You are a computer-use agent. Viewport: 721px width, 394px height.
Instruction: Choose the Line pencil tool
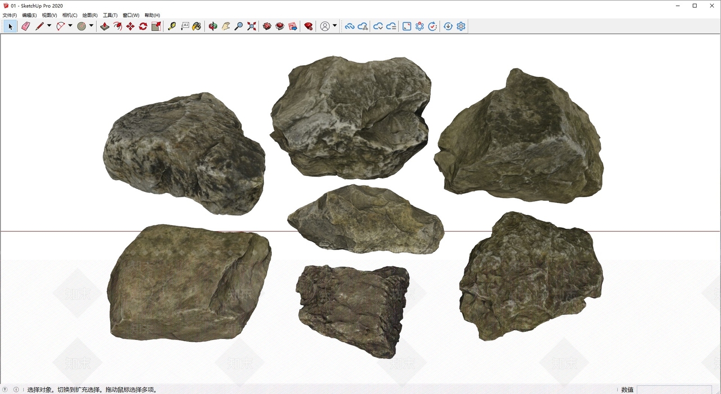pyautogui.click(x=40, y=27)
